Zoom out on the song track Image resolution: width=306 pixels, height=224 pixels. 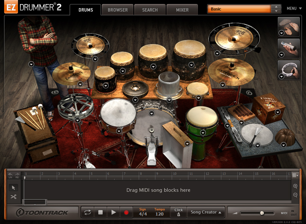click(x=295, y=195)
